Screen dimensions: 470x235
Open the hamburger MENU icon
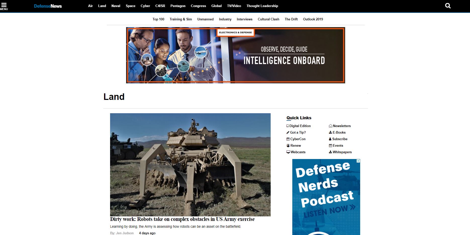[4, 6]
